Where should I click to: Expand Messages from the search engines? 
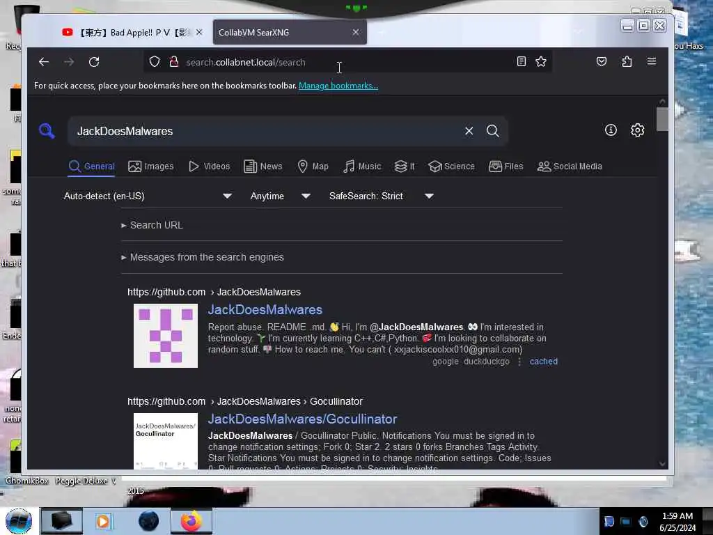pos(203,258)
